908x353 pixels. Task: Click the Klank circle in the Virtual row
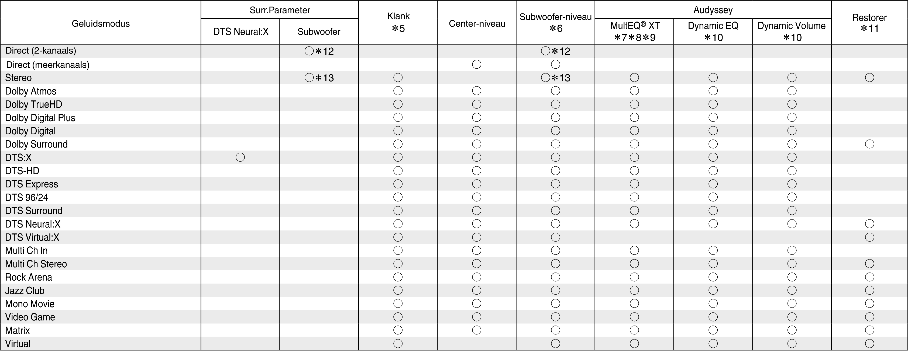click(398, 344)
